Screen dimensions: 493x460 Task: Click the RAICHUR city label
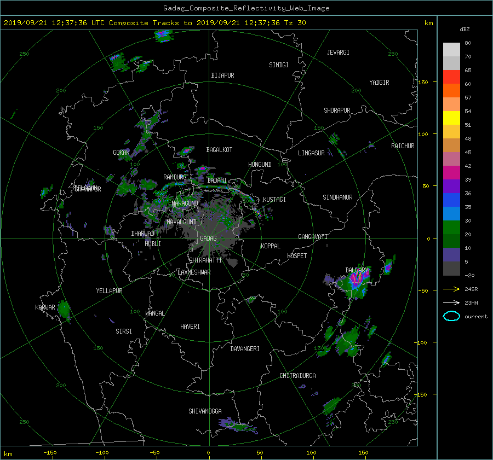point(403,146)
